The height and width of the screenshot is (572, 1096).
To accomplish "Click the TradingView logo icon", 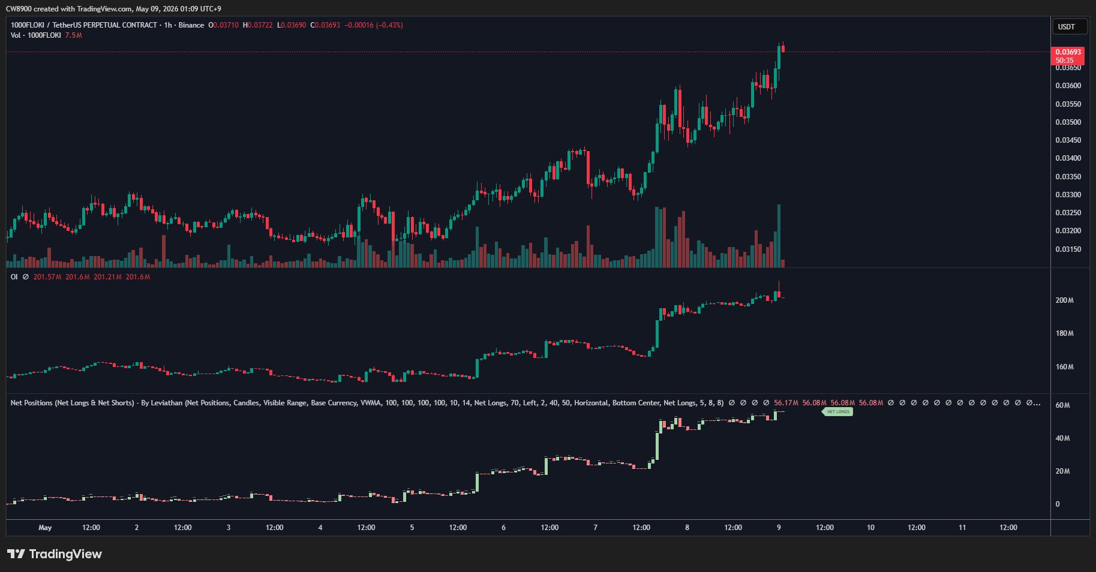I will tap(16, 554).
